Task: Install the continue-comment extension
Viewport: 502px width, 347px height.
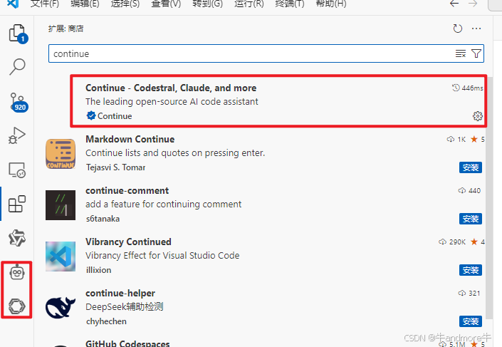Action: pyautogui.click(x=470, y=219)
